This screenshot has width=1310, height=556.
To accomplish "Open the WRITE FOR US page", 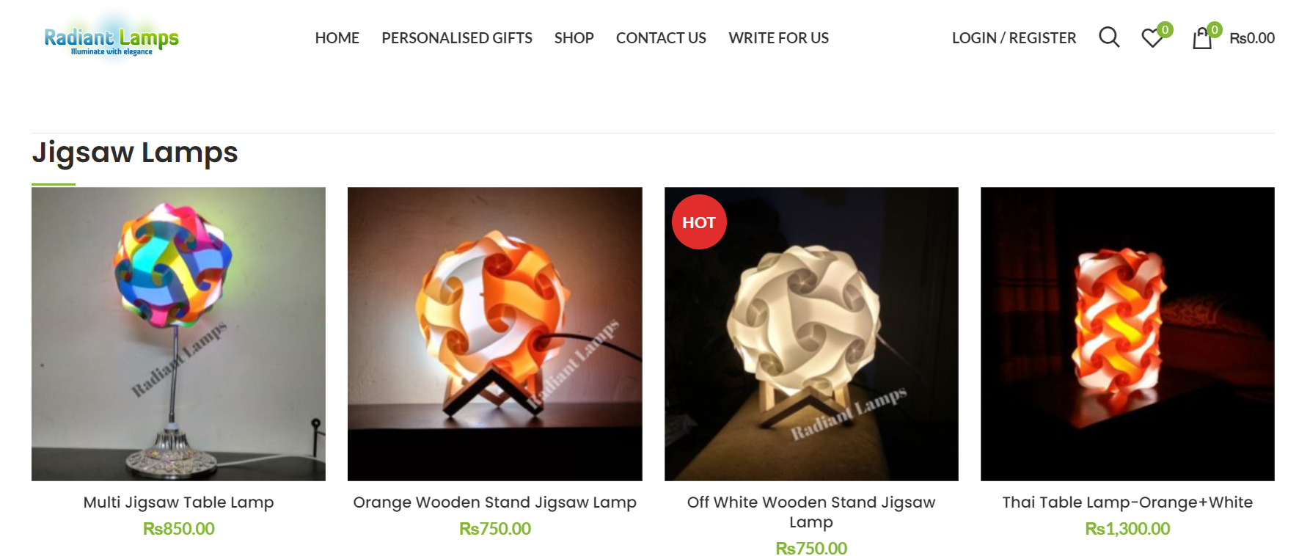I will tap(779, 38).
